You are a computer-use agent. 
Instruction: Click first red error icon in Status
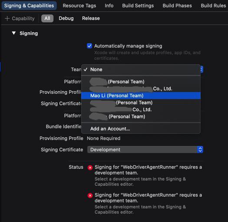click(90, 167)
